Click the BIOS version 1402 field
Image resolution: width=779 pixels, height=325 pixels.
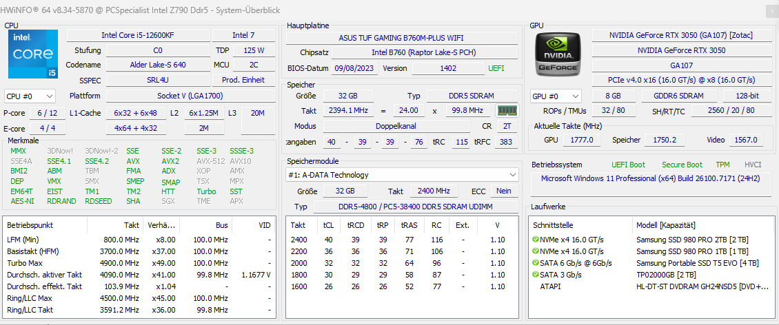tap(448, 68)
